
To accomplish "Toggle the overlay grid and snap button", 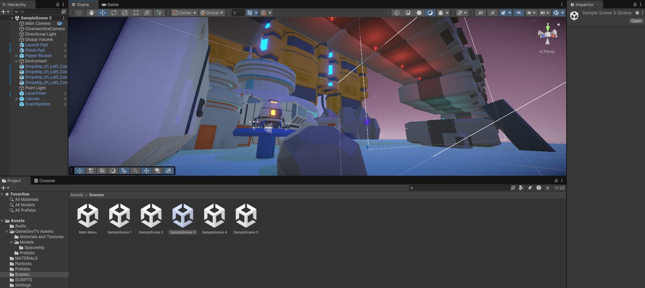I will (x=102, y=171).
